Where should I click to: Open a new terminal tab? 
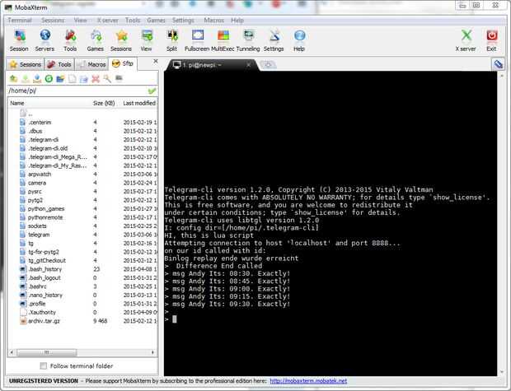(x=268, y=65)
